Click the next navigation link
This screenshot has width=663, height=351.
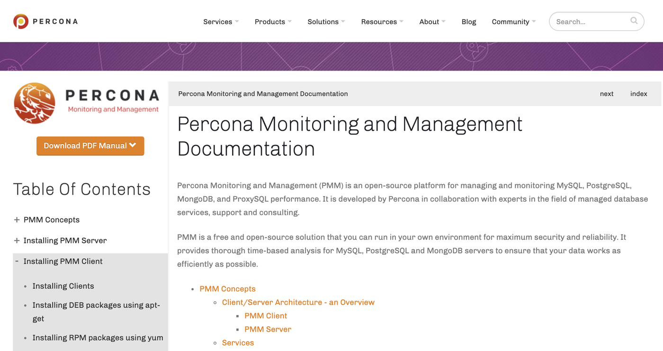tap(607, 93)
